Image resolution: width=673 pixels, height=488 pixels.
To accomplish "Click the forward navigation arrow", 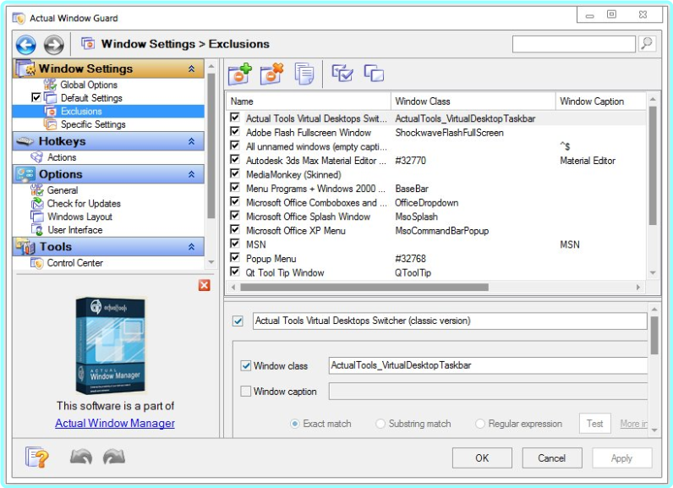I will tap(53, 45).
